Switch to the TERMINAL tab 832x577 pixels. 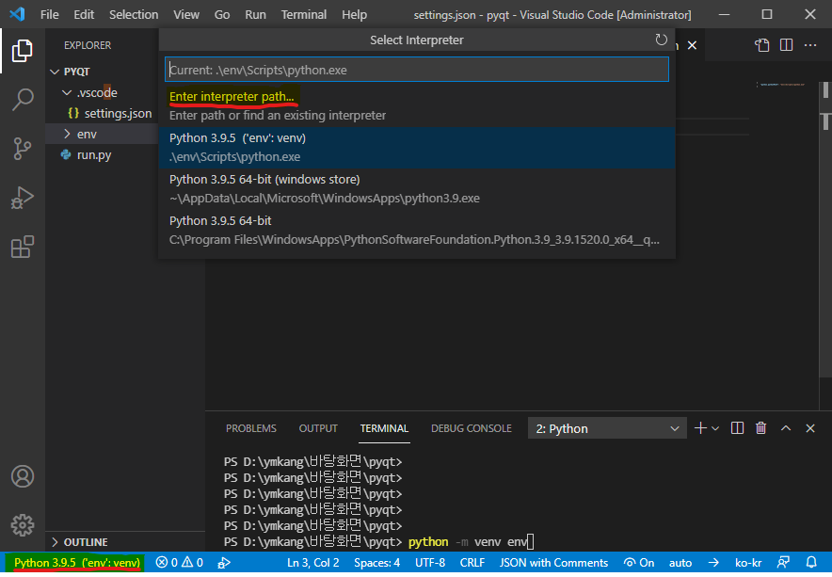pos(384,428)
